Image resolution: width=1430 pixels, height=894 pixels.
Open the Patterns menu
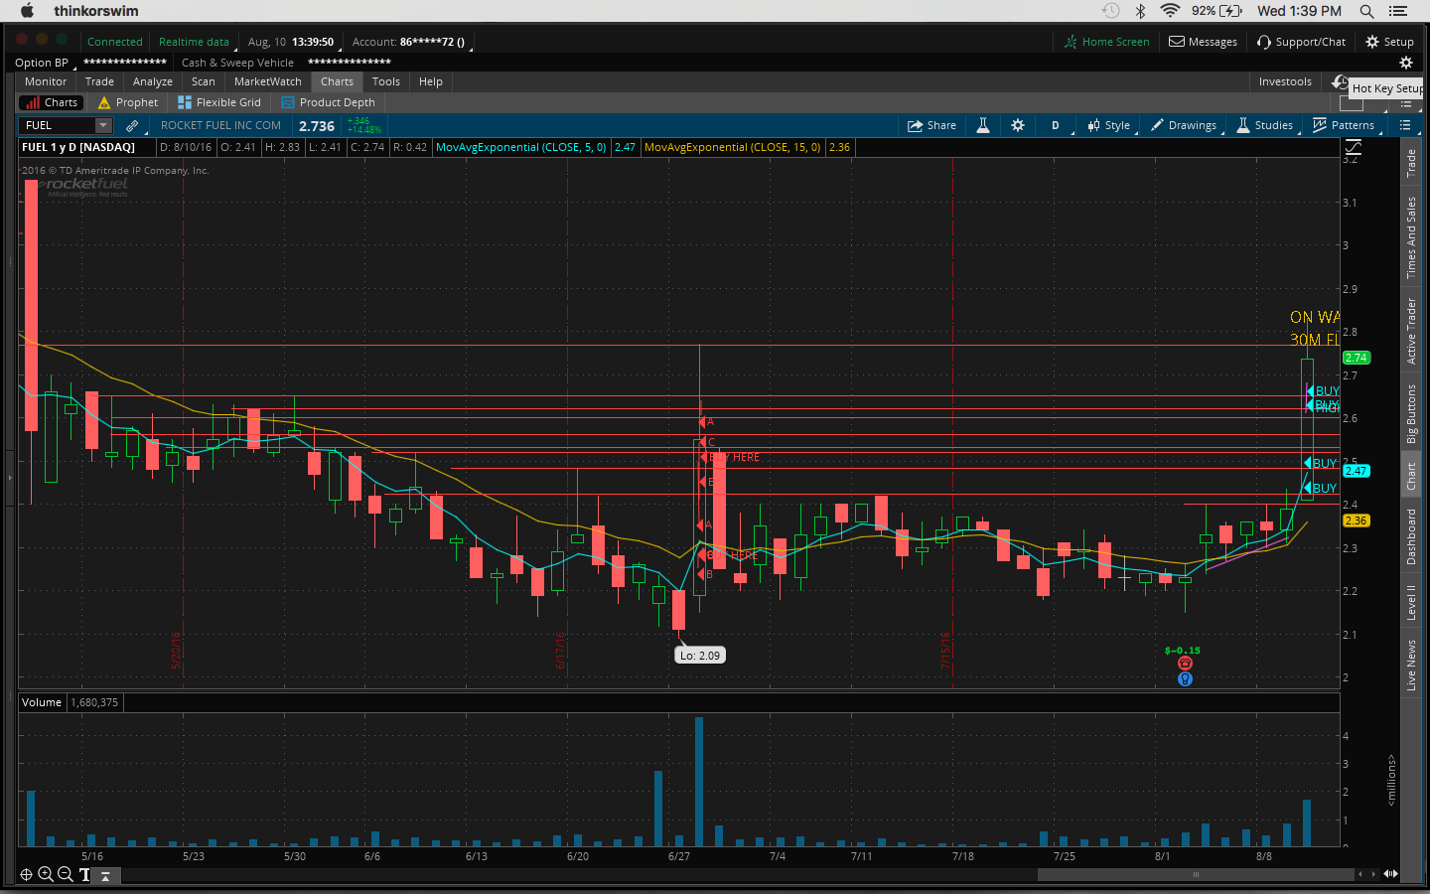(1344, 125)
